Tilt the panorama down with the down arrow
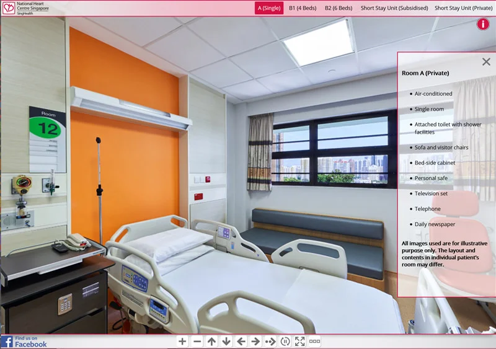Image resolution: width=496 pixels, height=349 pixels. pyautogui.click(x=226, y=342)
